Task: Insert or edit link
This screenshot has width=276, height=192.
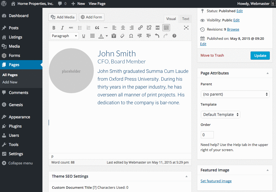Action: (140, 28)
